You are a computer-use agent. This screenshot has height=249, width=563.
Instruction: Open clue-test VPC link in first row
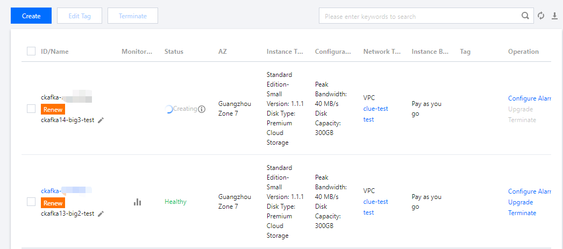[x=375, y=109]
